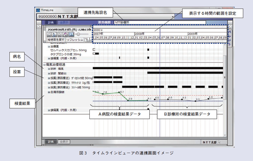Click the 3.5 uric acid data point
253x161 pixels.
click(x=195, y=101)
